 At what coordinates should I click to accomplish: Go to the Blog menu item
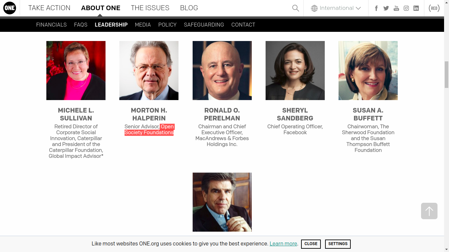189,8
